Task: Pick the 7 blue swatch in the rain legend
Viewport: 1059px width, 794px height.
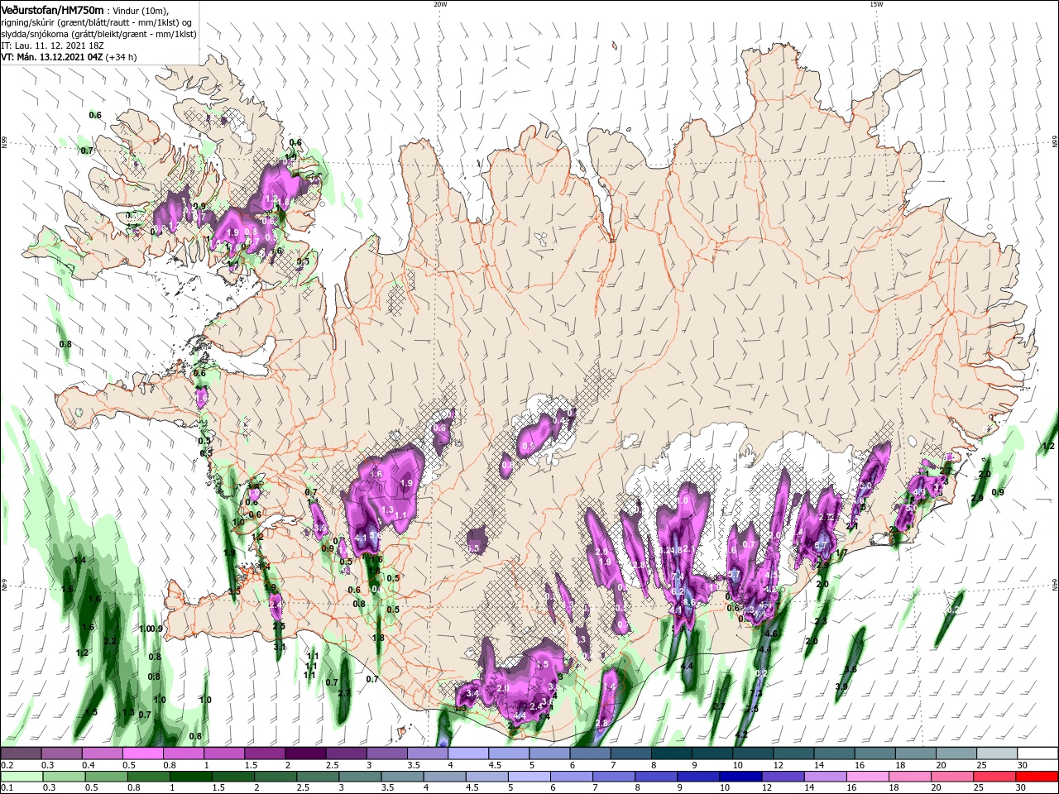Action: pyautogui.click(x=614, y=777)
